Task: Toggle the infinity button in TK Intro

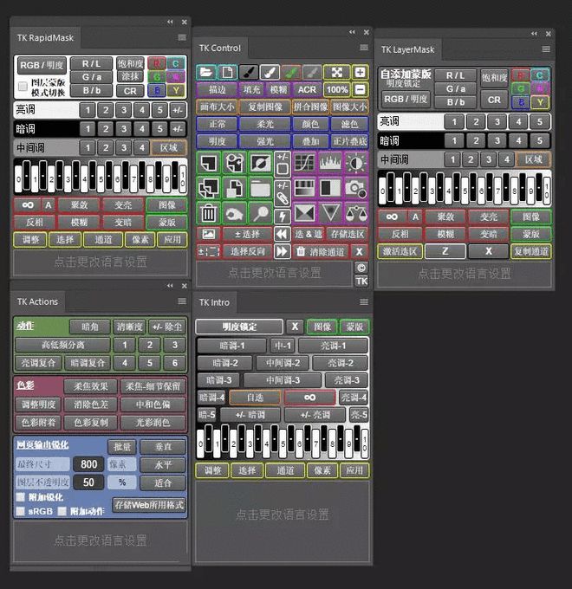Action: [x=309, y=397]
